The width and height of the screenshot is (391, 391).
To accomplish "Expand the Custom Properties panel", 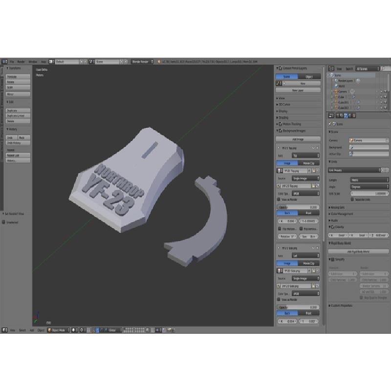I will click(340, 305).
